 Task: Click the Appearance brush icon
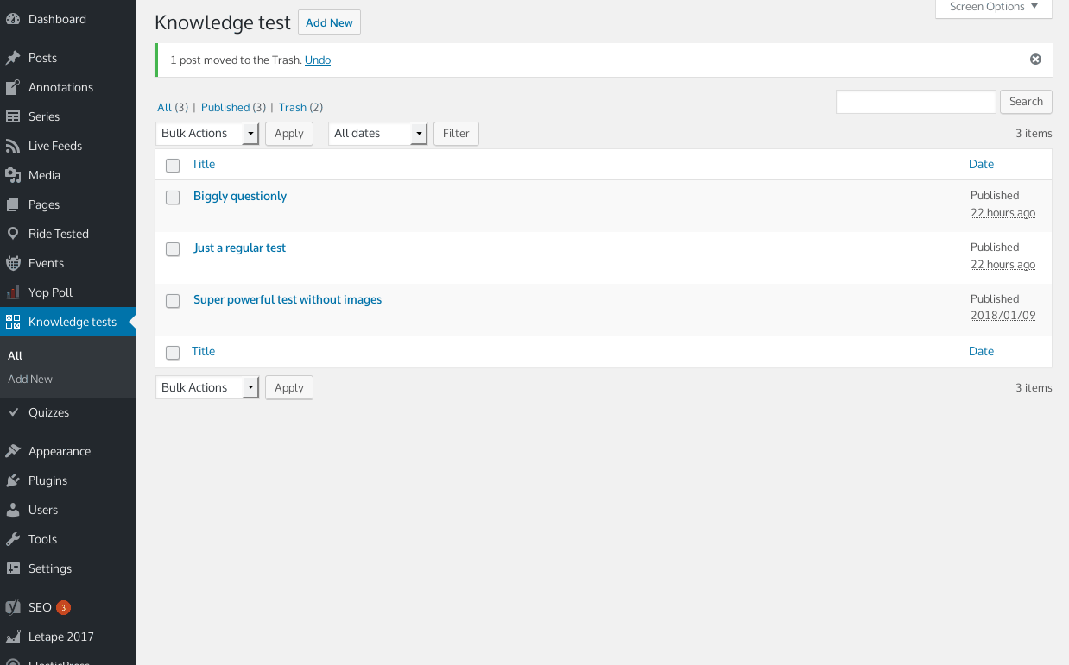13,451
